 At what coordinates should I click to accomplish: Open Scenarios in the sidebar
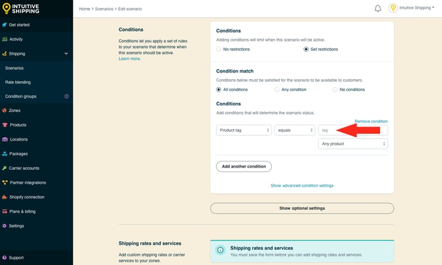(15, 68)
